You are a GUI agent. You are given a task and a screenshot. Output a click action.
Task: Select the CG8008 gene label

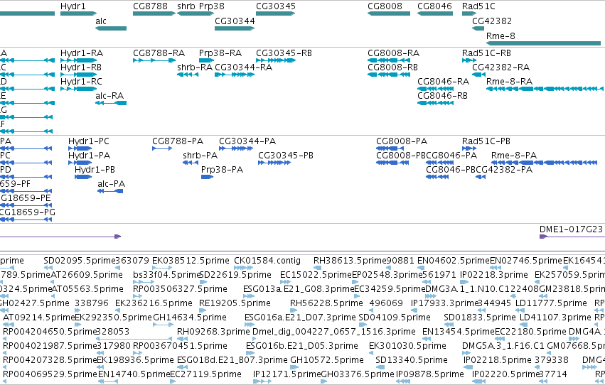tap(385, 6)
